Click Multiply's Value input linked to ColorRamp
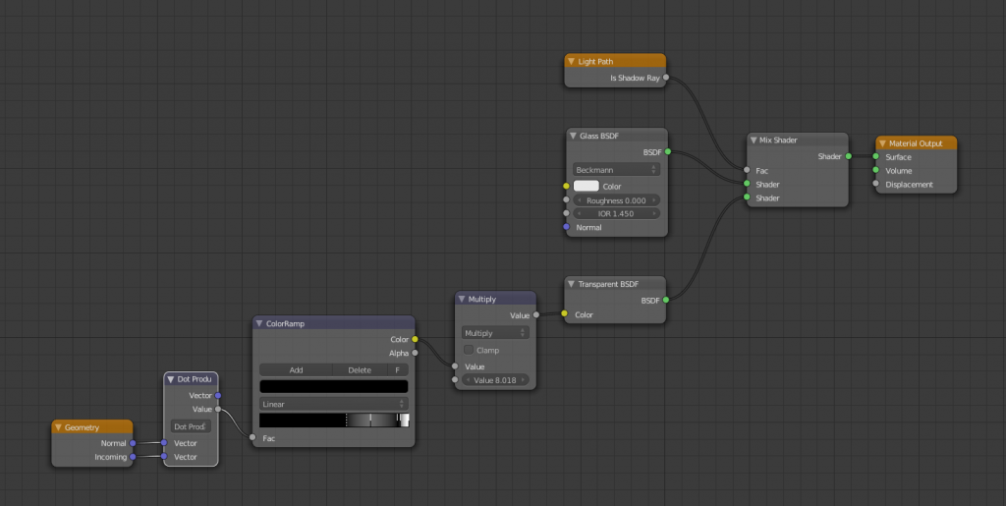 click(x=455, y=366)
